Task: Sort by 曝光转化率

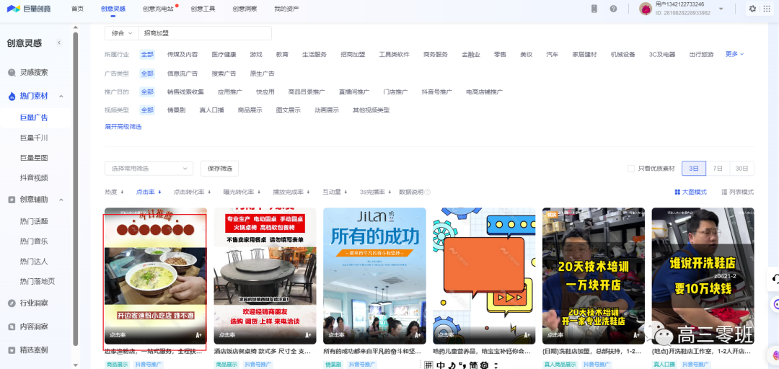Action: (x=242, y=192)
